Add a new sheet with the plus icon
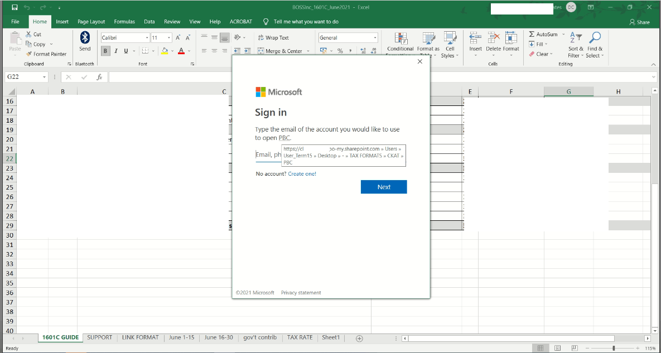The image size is (661, 353). point(359,339)
